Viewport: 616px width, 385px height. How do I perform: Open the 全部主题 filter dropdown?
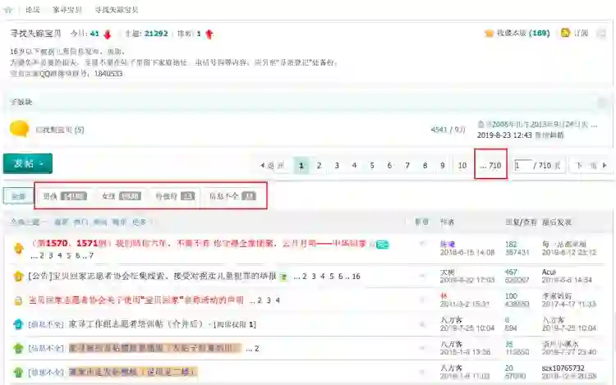pos(28,222)
